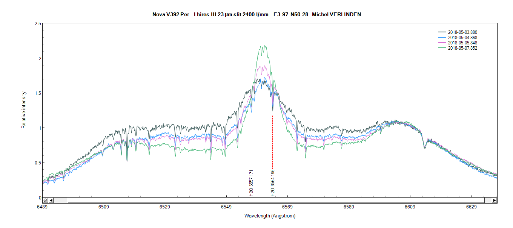This screenshot has width=513, height=228.
Task: Click the dark gray legend line swatch
Action: pos(442,32)
